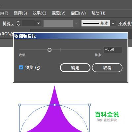The width and height of the screenshot is (132, 132).
Task: Click the 基本 stroke style preview
Action: coord(96,23)
